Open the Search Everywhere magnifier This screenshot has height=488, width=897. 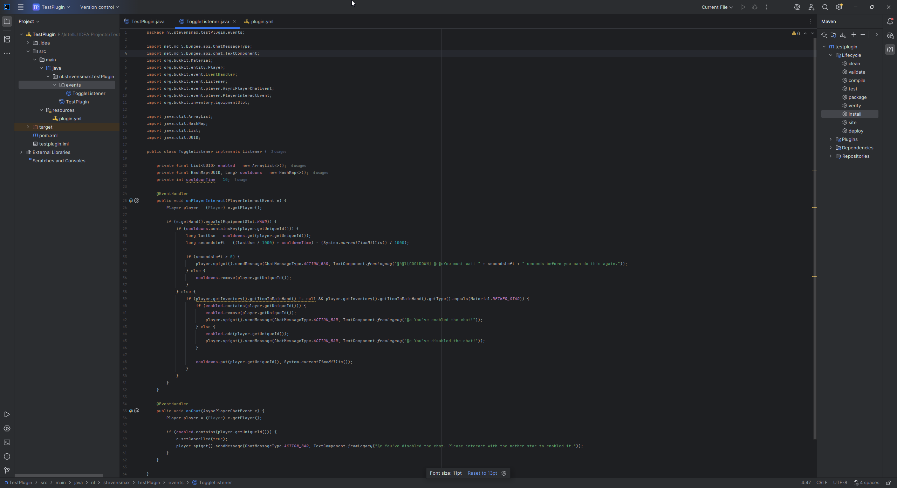(825, 7)
